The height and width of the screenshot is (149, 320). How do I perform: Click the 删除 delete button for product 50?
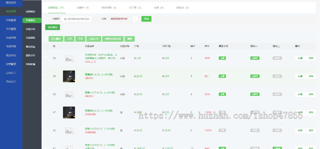point(311,58)
